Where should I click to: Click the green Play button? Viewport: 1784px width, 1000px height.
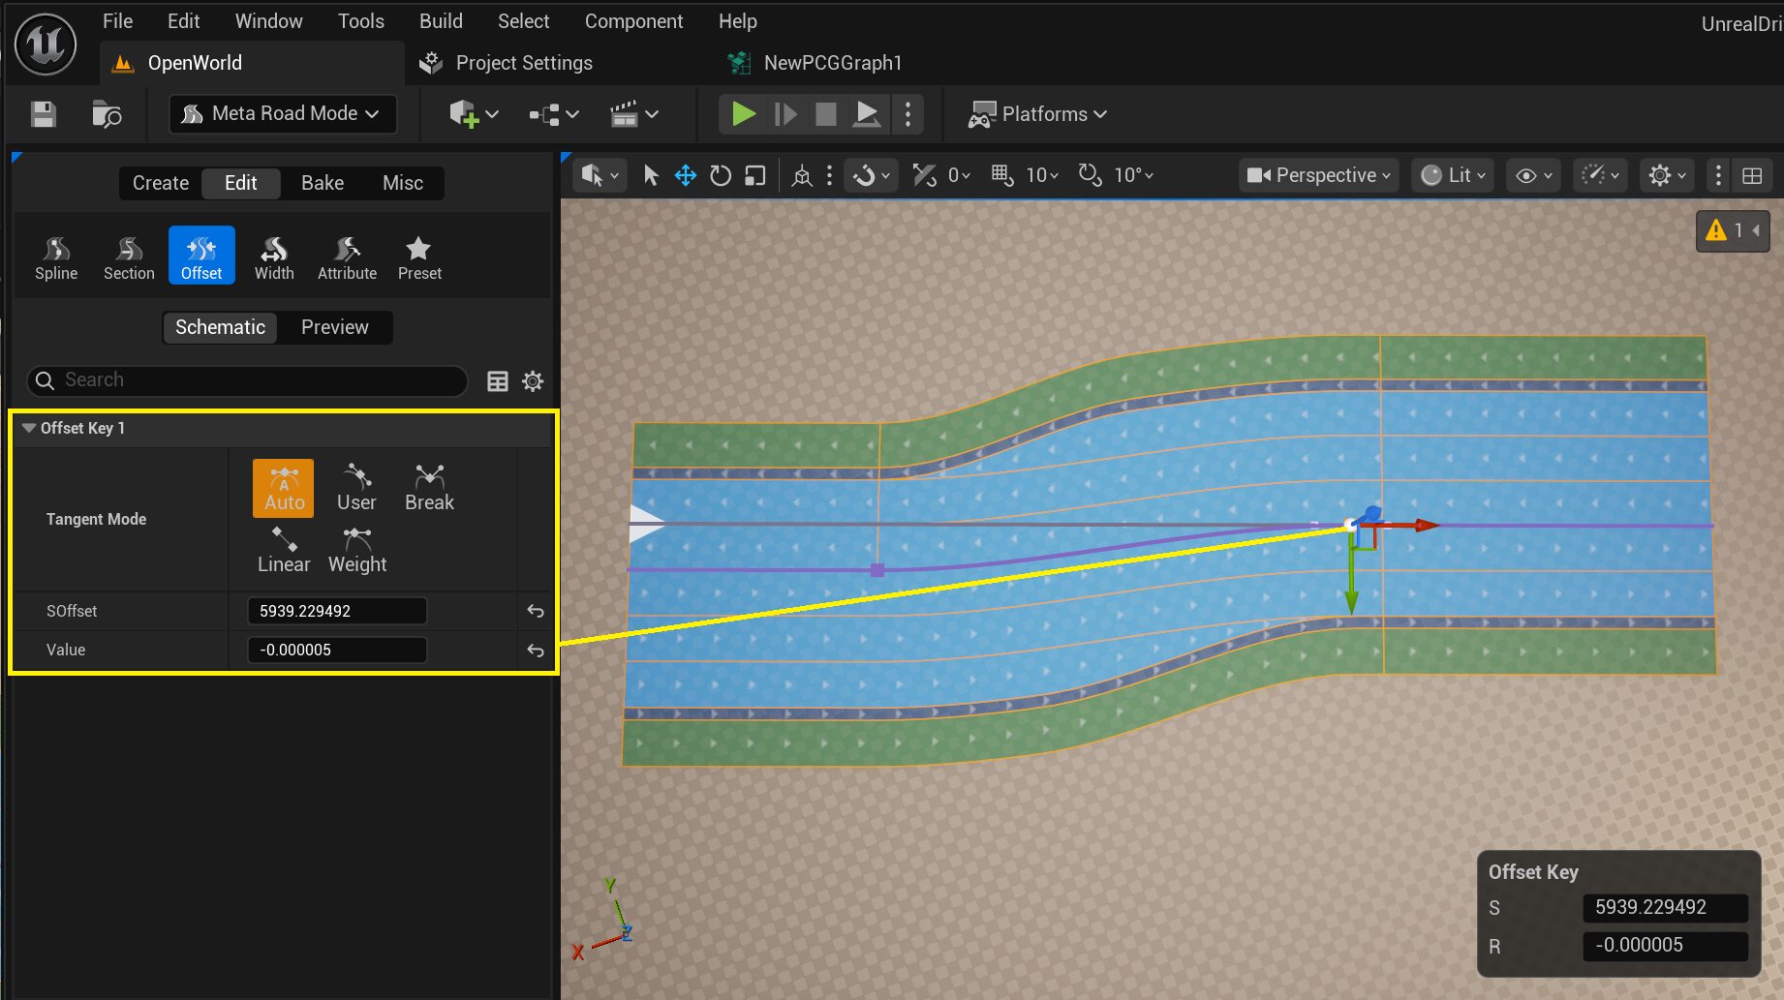point(744,114)
